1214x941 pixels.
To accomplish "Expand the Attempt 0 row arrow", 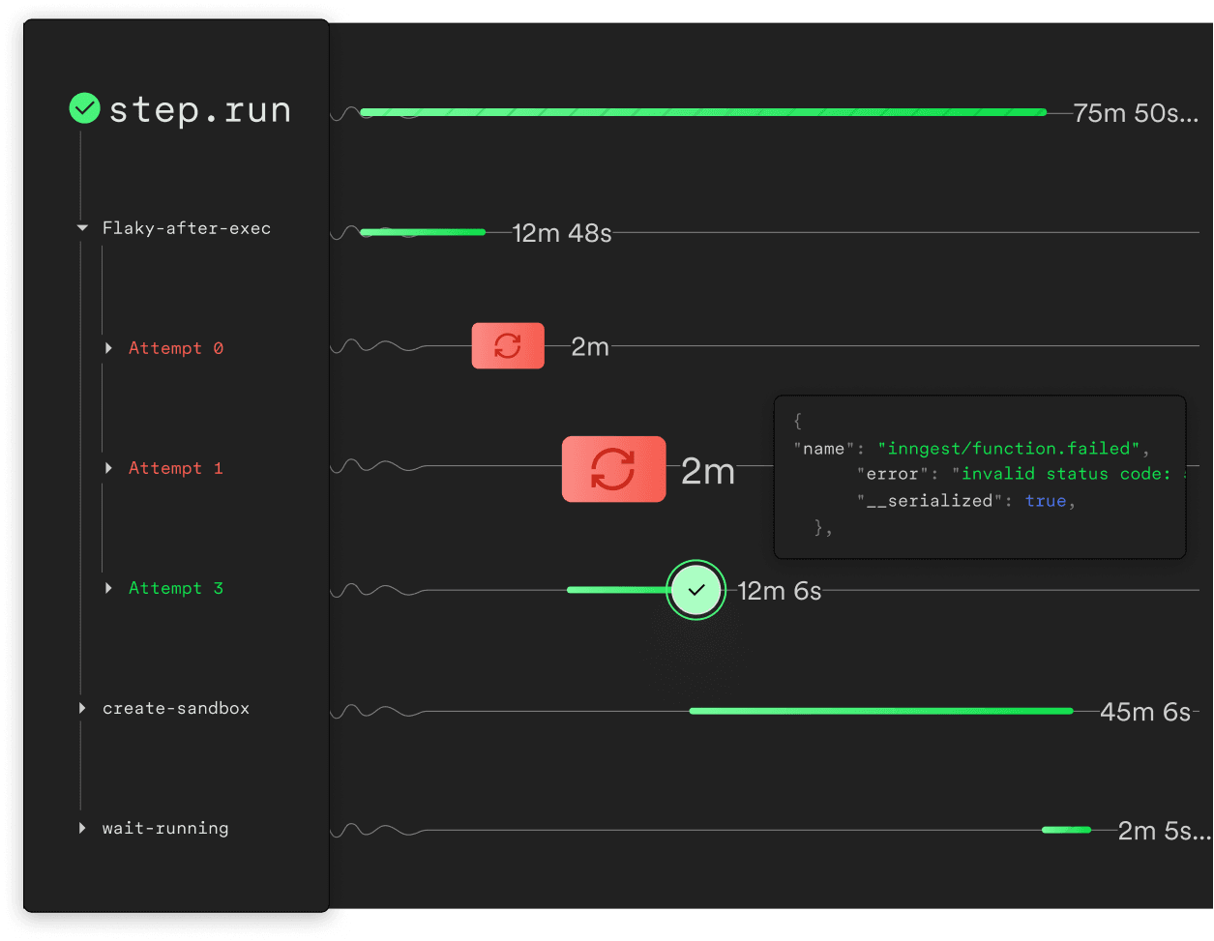I will (108, 348).
